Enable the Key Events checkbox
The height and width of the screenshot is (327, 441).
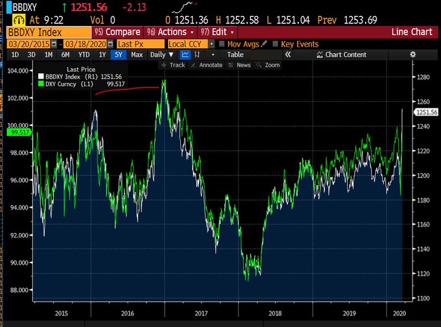point(276,43)
